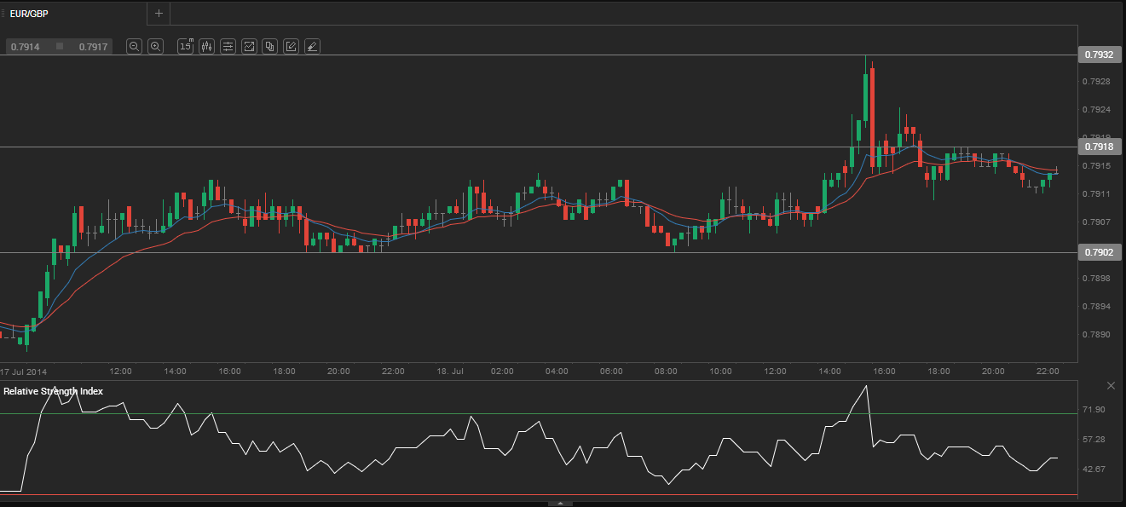Click the 0.7932 price level label
1126x507 pixels.
[1099, 55]
